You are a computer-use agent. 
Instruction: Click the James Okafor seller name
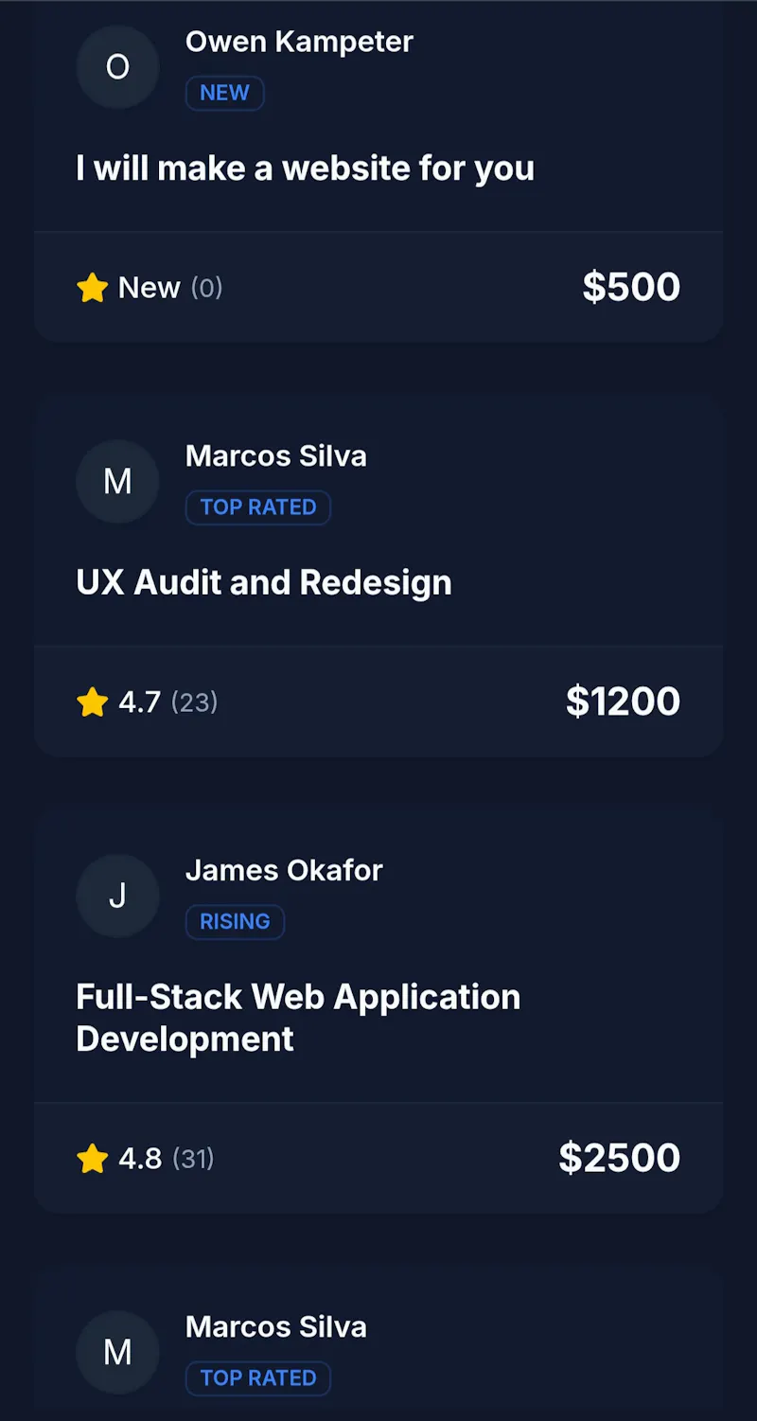(x=284, y=870)
